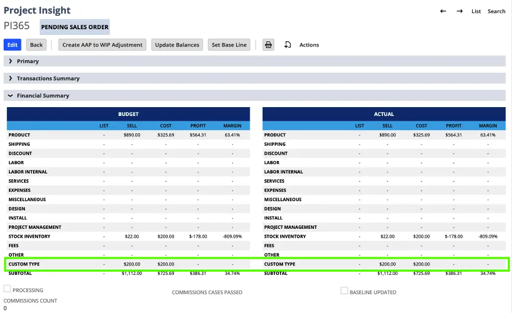Click Actual Project Management row label

click(290, 227)
